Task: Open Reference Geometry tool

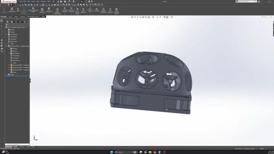Action: click(71, 10)
